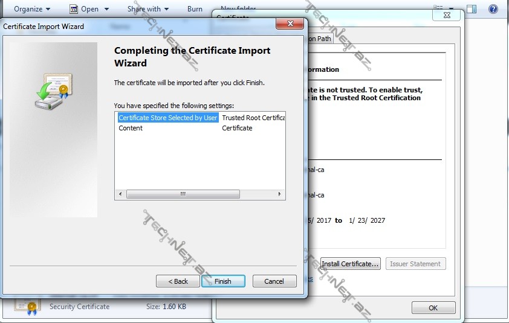Open the Organize dropdown menu
The image size is (509, 323).
coord(32,9)
